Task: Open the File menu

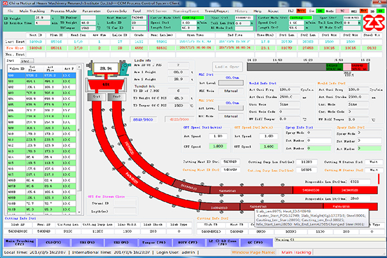Action: click(x=10, y=11)
